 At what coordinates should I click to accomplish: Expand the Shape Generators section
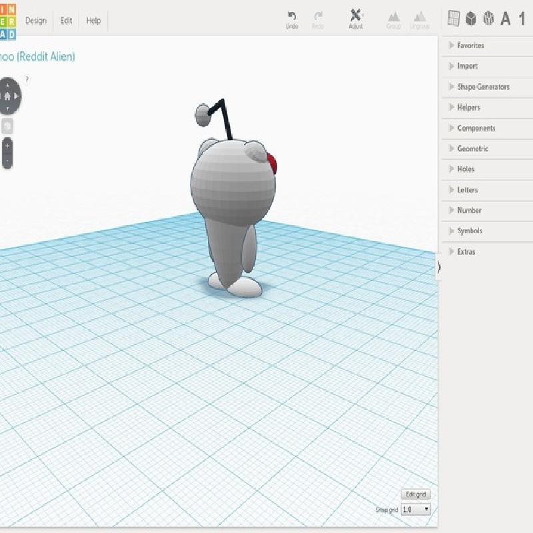point(487,87)
